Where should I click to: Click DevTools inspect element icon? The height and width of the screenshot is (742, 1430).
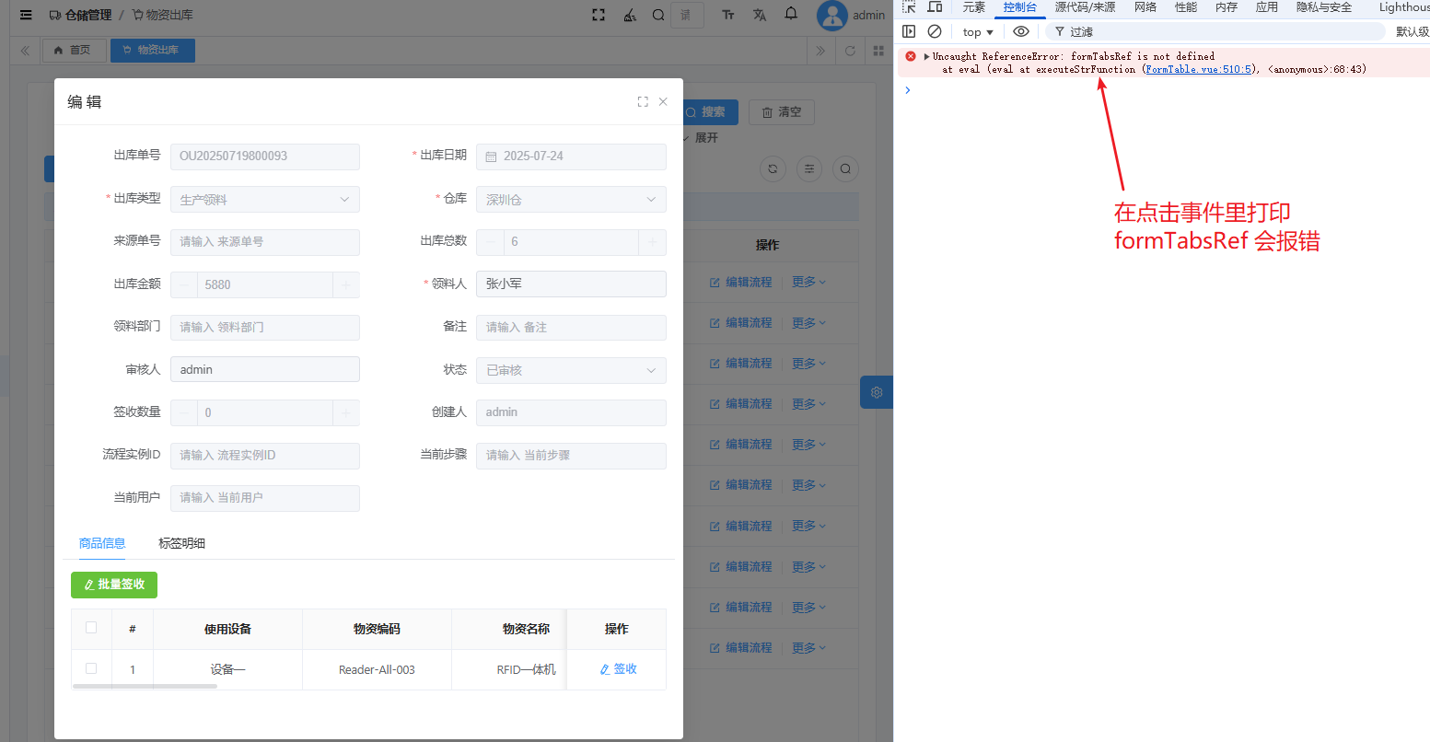(x=909, y=7)
